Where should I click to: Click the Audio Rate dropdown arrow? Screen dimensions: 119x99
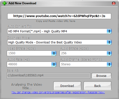point(54,64)
